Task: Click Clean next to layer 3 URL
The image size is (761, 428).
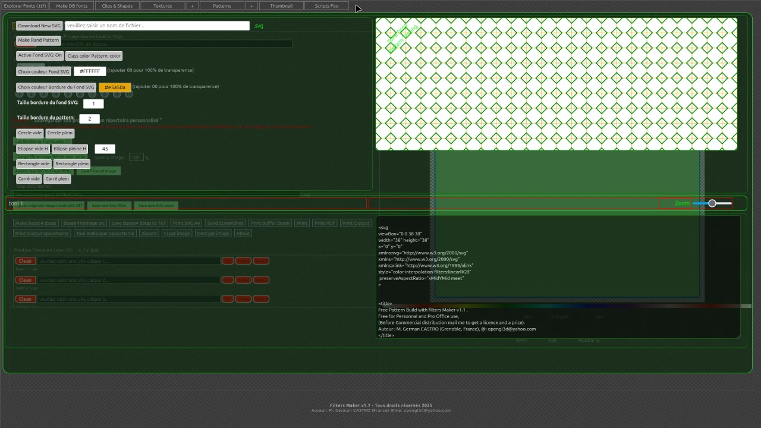Action: pyautogui.click(x=25, y=298)
